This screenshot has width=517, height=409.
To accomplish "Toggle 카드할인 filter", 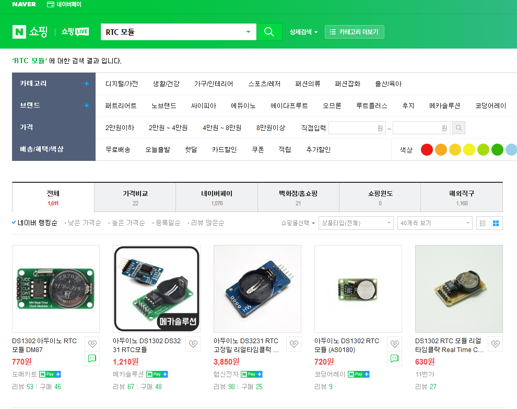I will point(224,150).
